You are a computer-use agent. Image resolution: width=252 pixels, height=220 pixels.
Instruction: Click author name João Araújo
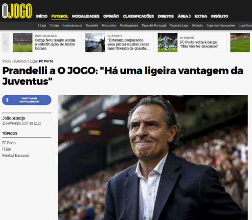[x=14, y=118]
